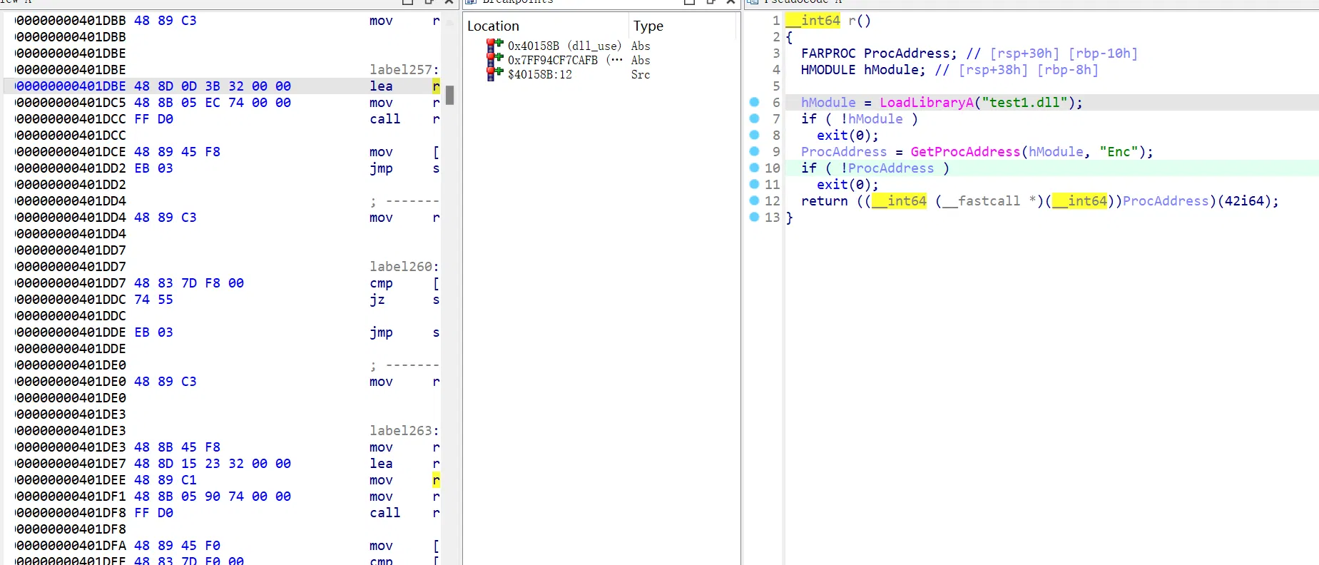Click mov instruction at 401DE3
1319x565 pixels.
coord(381,447)
